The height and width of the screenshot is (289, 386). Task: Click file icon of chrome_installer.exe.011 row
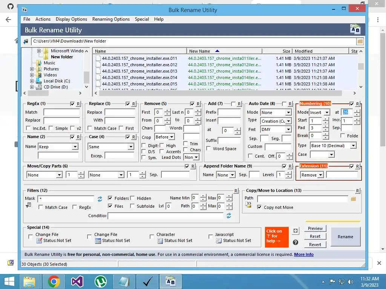point(98,58)
